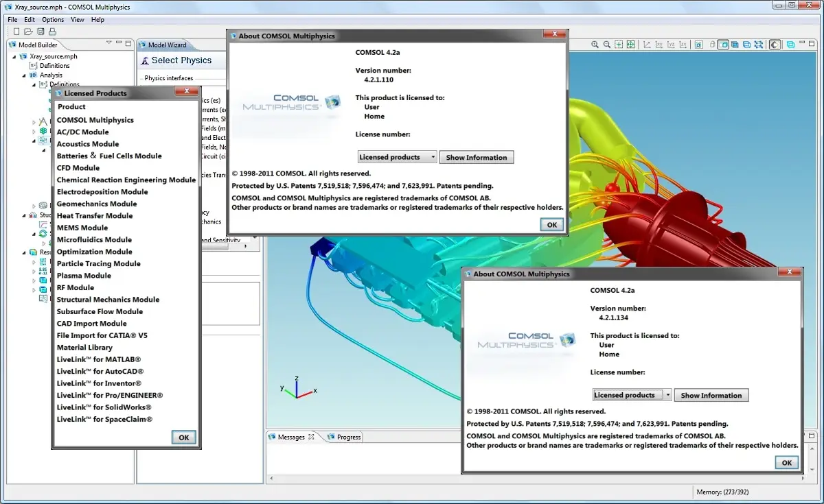
Task: Click the Open file toolbar icon
Action: tap(28, 32)
